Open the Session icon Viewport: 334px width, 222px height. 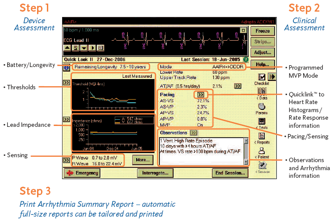263,168
